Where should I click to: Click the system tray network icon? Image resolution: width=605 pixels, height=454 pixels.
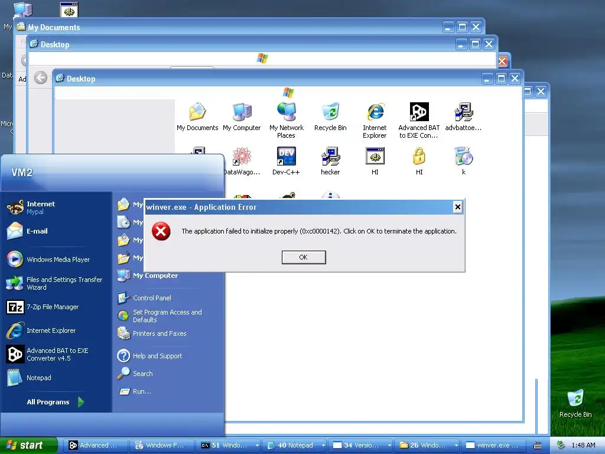click(x=561, y=445)
